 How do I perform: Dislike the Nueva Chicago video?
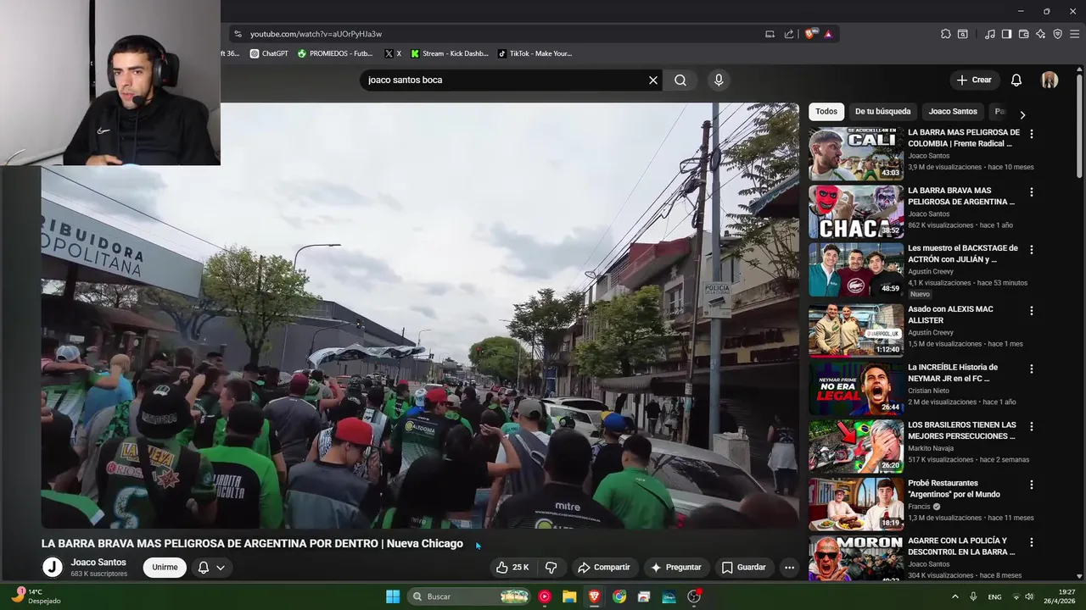point(551,568)
